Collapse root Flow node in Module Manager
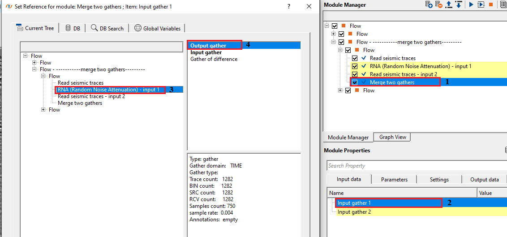Viewport: 507px width, 237px height. tap(327, 26)
